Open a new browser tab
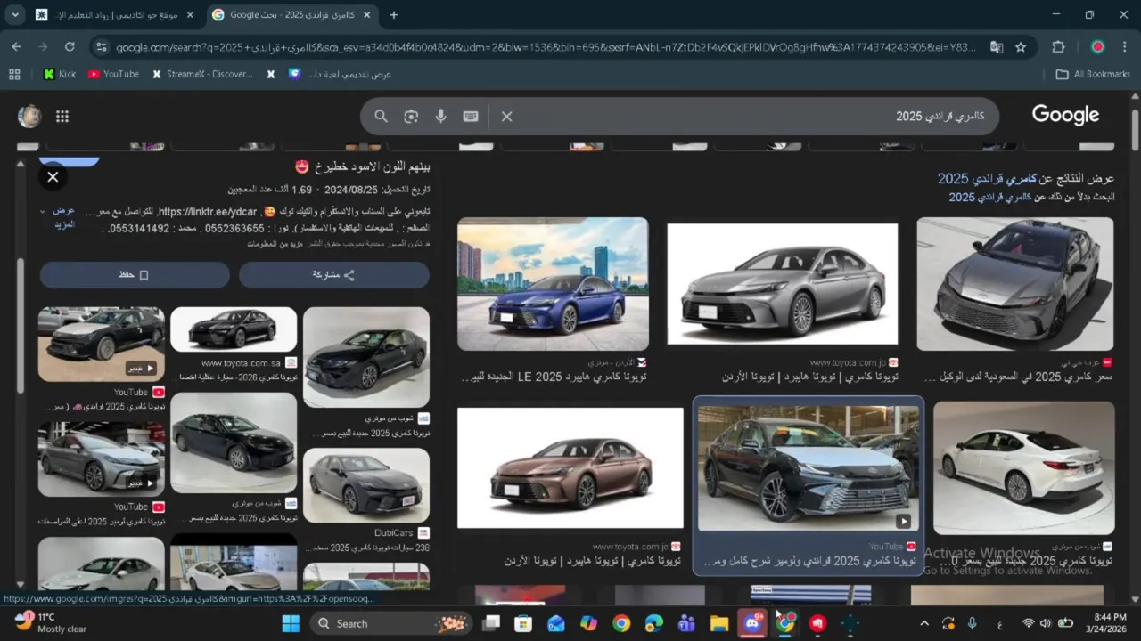 (393, 15)
